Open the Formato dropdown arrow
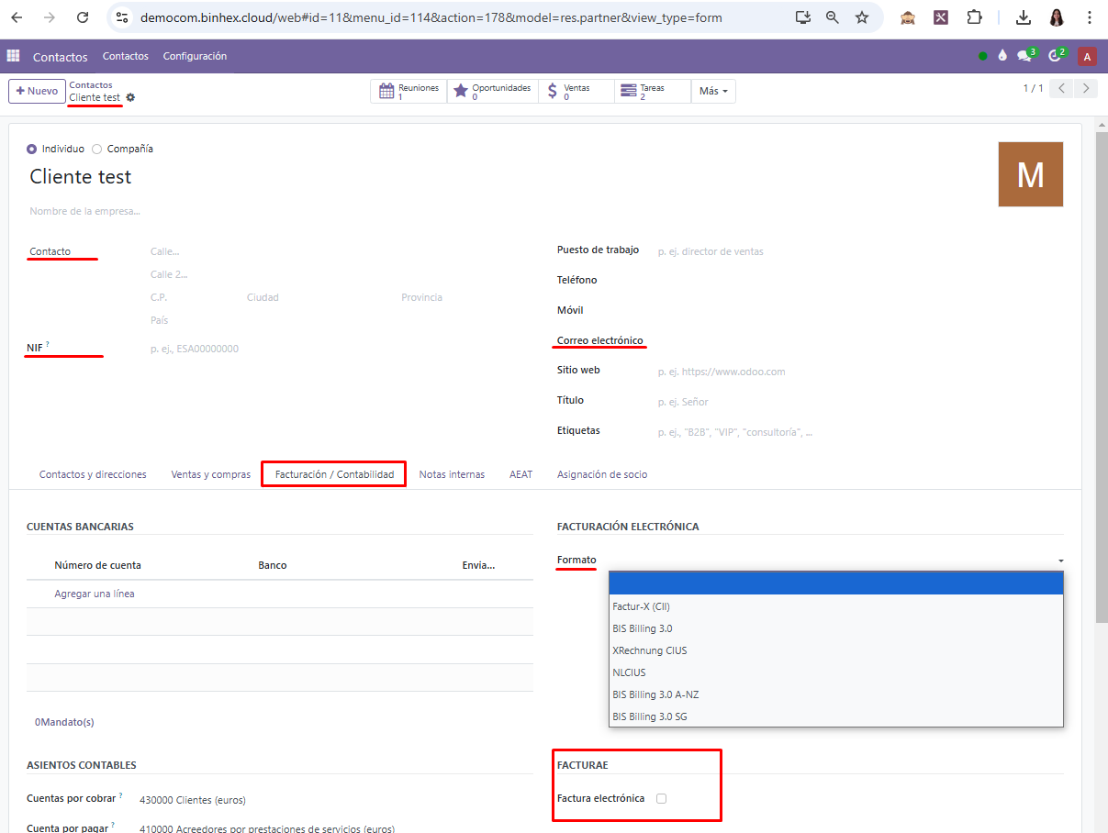The image size is (1108, 833). [x=1060, y=560]
